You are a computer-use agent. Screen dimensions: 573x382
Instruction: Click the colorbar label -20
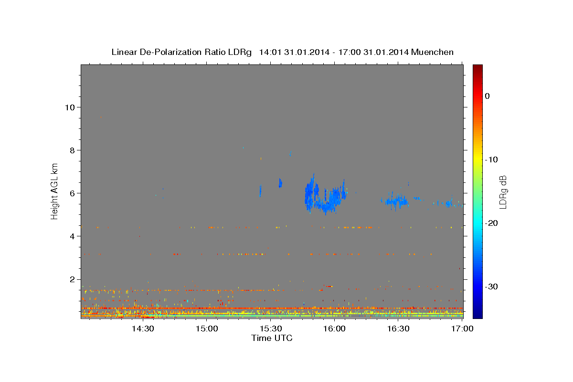click(x=491, y=223)
